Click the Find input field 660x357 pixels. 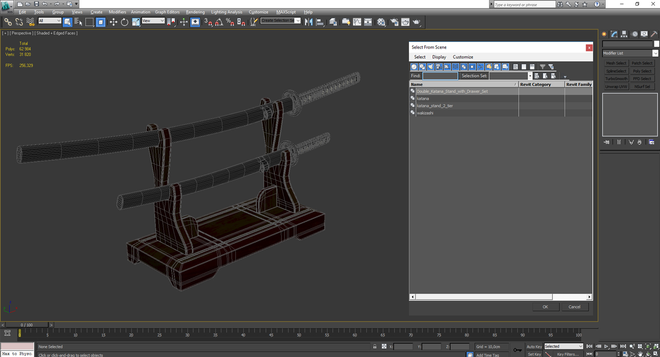(440, 76)
